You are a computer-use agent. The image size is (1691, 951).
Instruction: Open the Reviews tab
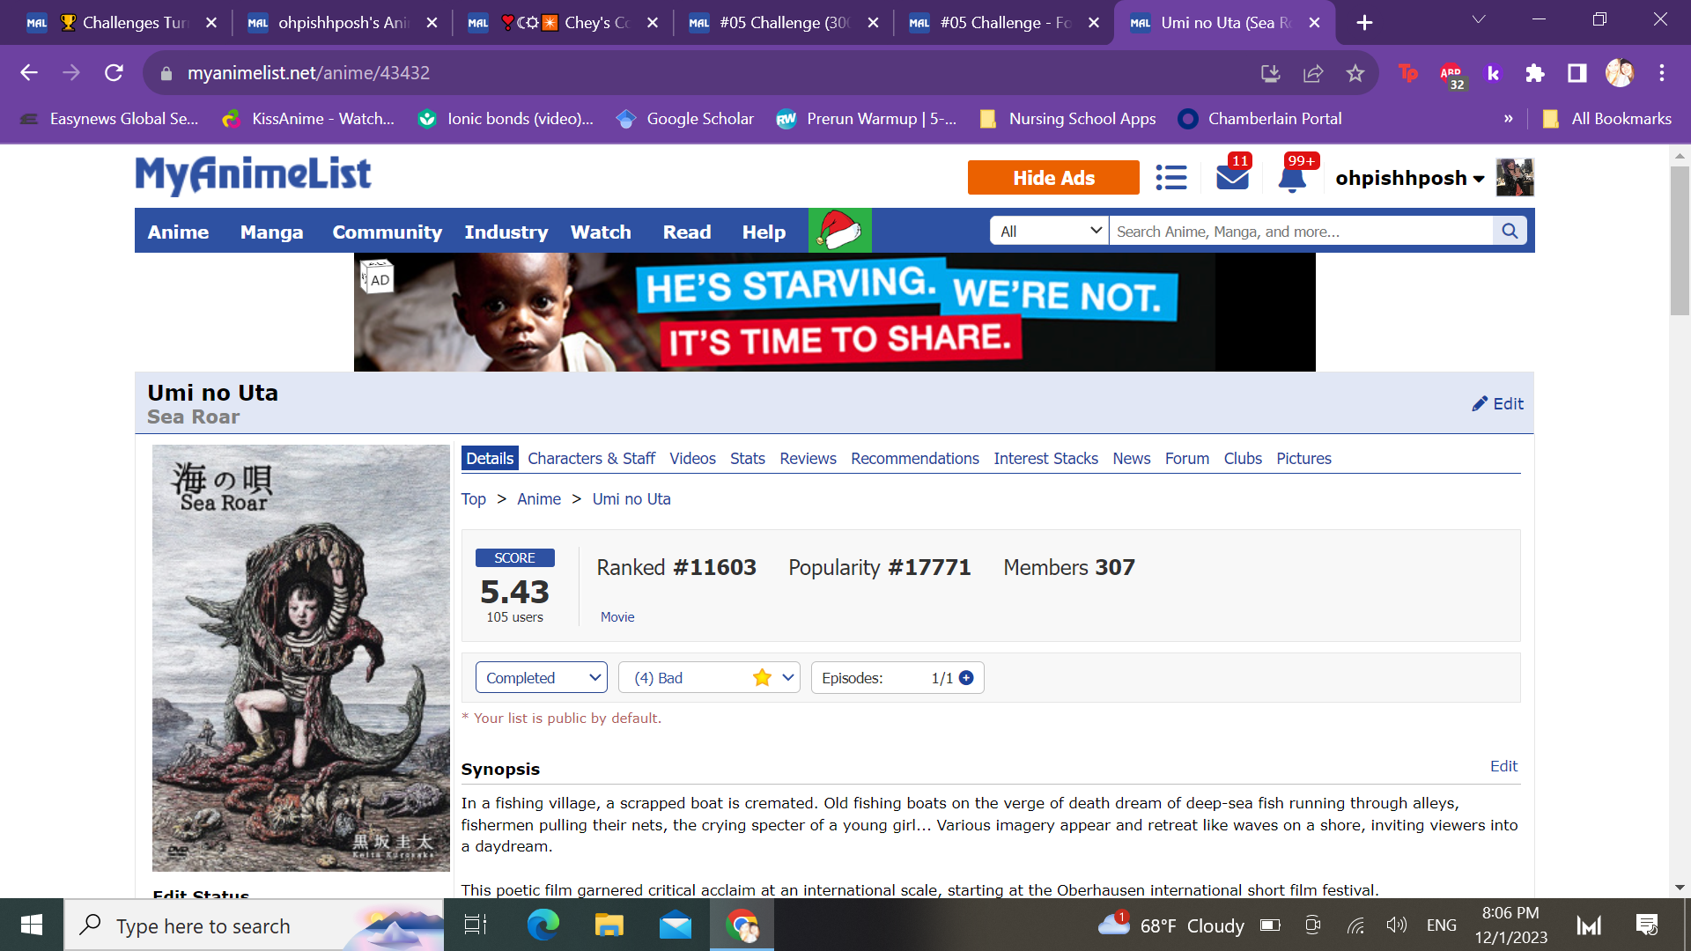coord(808,458)
